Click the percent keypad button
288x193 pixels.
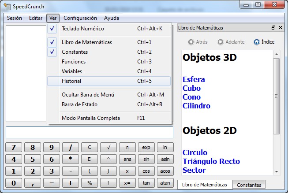[x=90, y=183]
